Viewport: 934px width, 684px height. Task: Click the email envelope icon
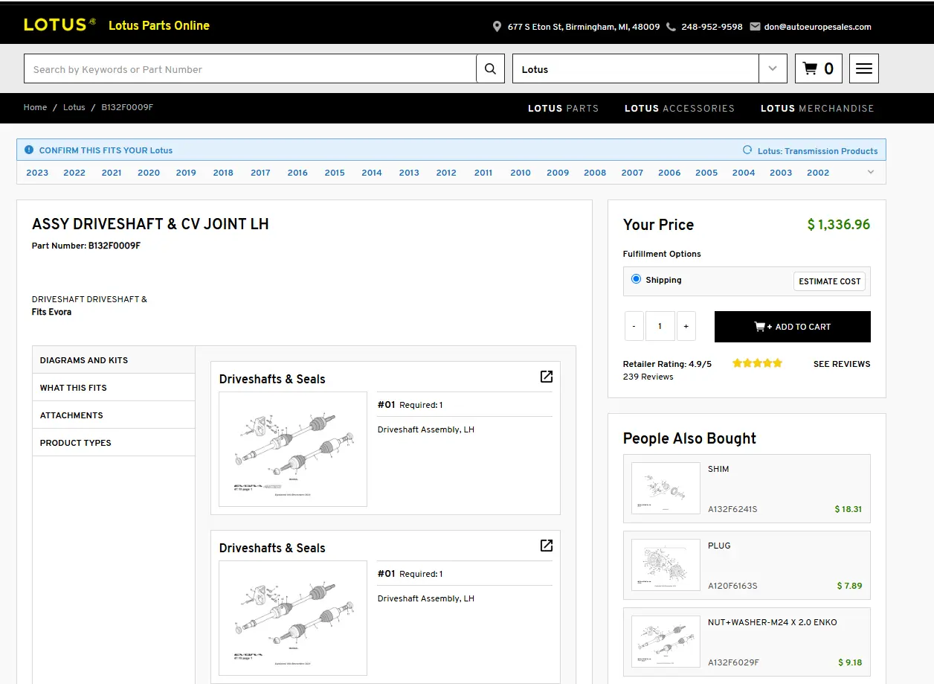click(x=756, y=27)
